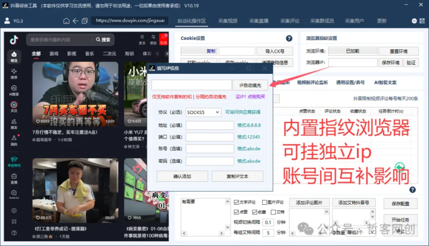Screen dimensions: 429x246
Task: Open the red 私信 messages icon
Action: (164, 39)
